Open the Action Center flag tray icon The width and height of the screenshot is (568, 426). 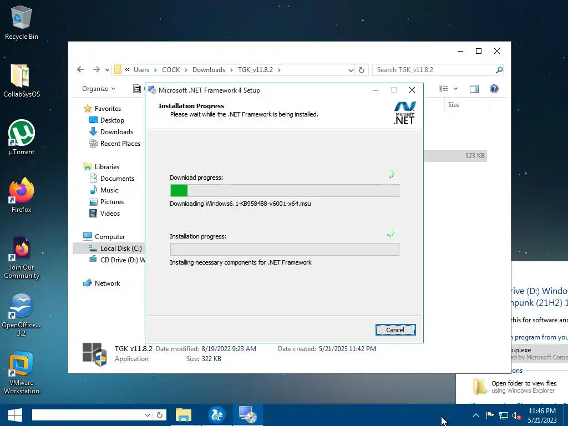(x=490, y=415)
